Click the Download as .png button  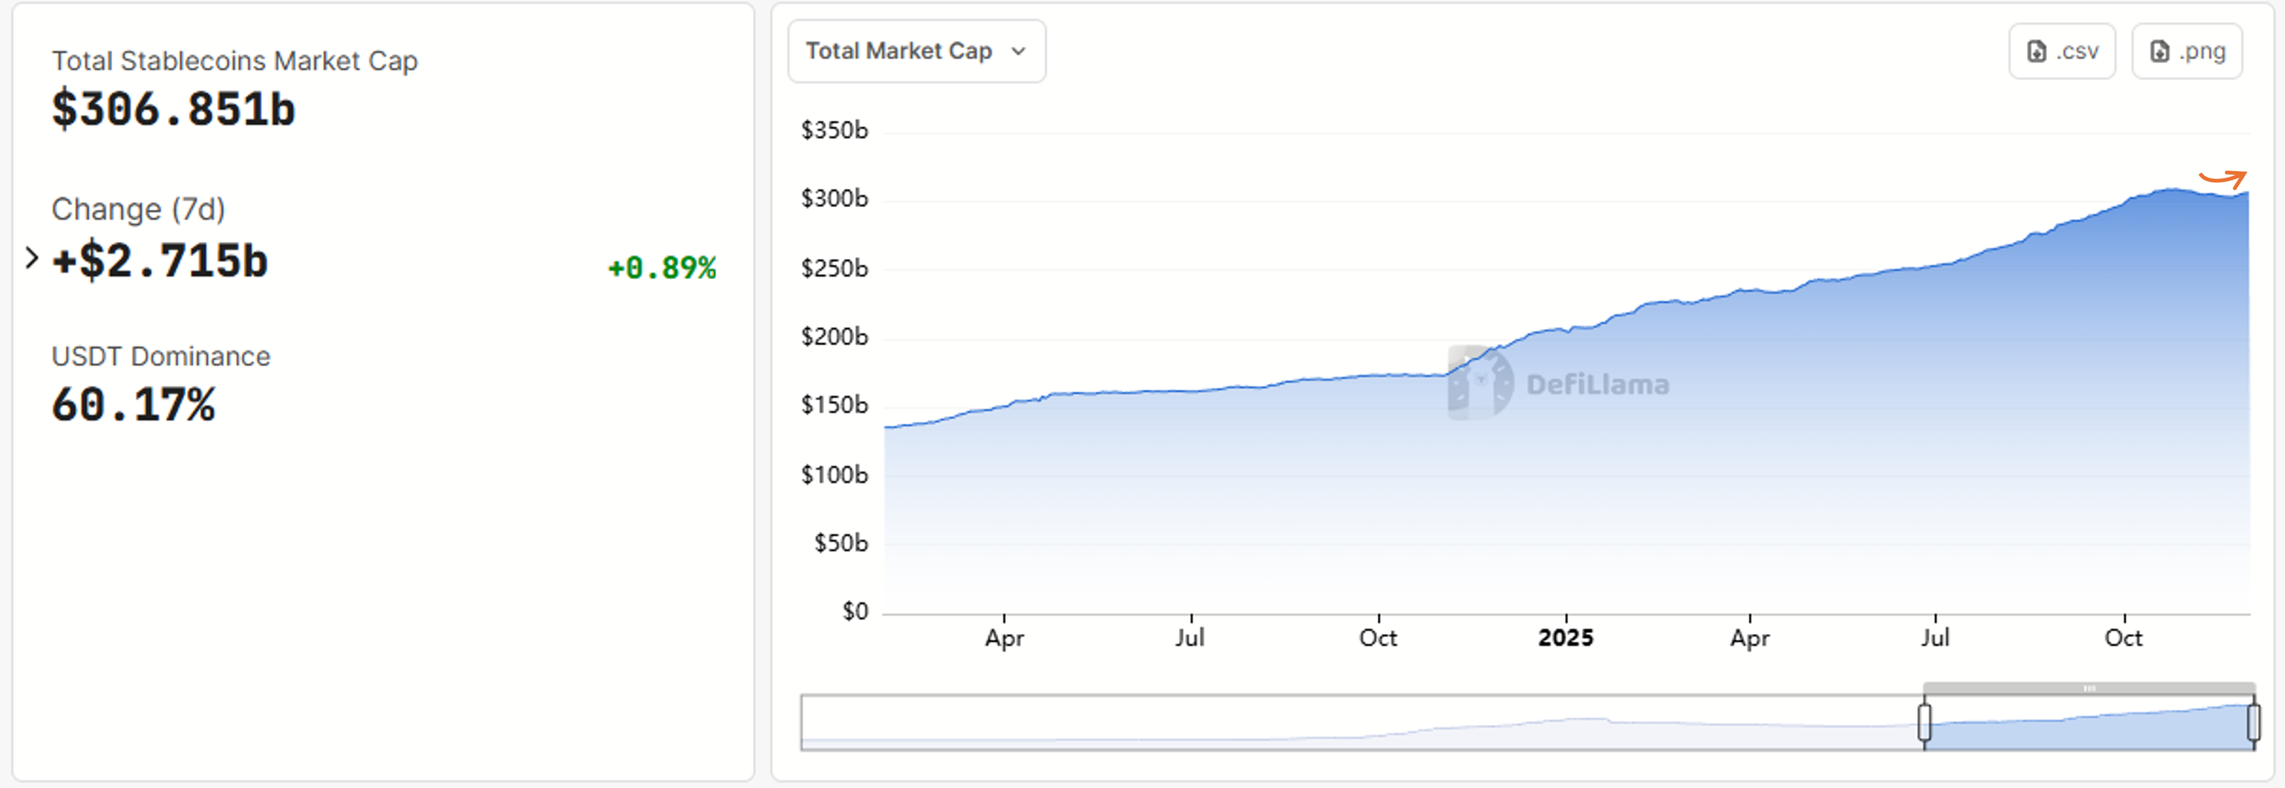pyautogui.click(x=2186, y=51)
